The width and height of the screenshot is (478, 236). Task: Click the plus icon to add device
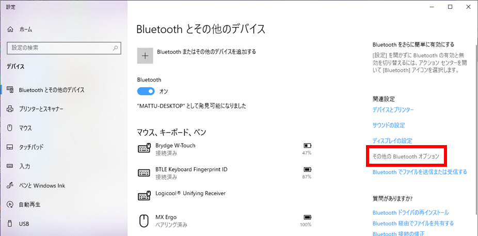[x=145, y=55]
